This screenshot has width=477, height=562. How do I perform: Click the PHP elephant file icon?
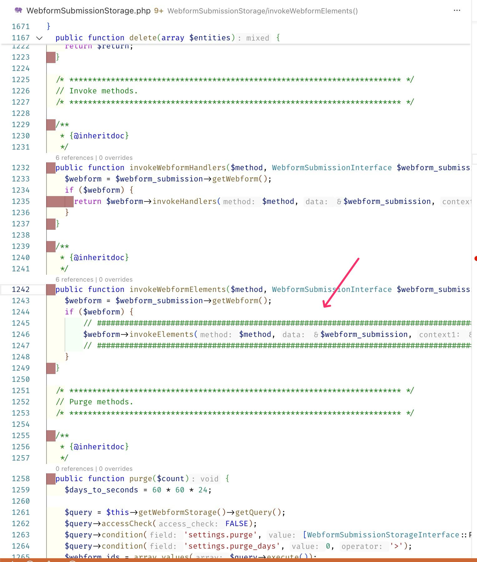pyautogui.click(x=18, y=11)
